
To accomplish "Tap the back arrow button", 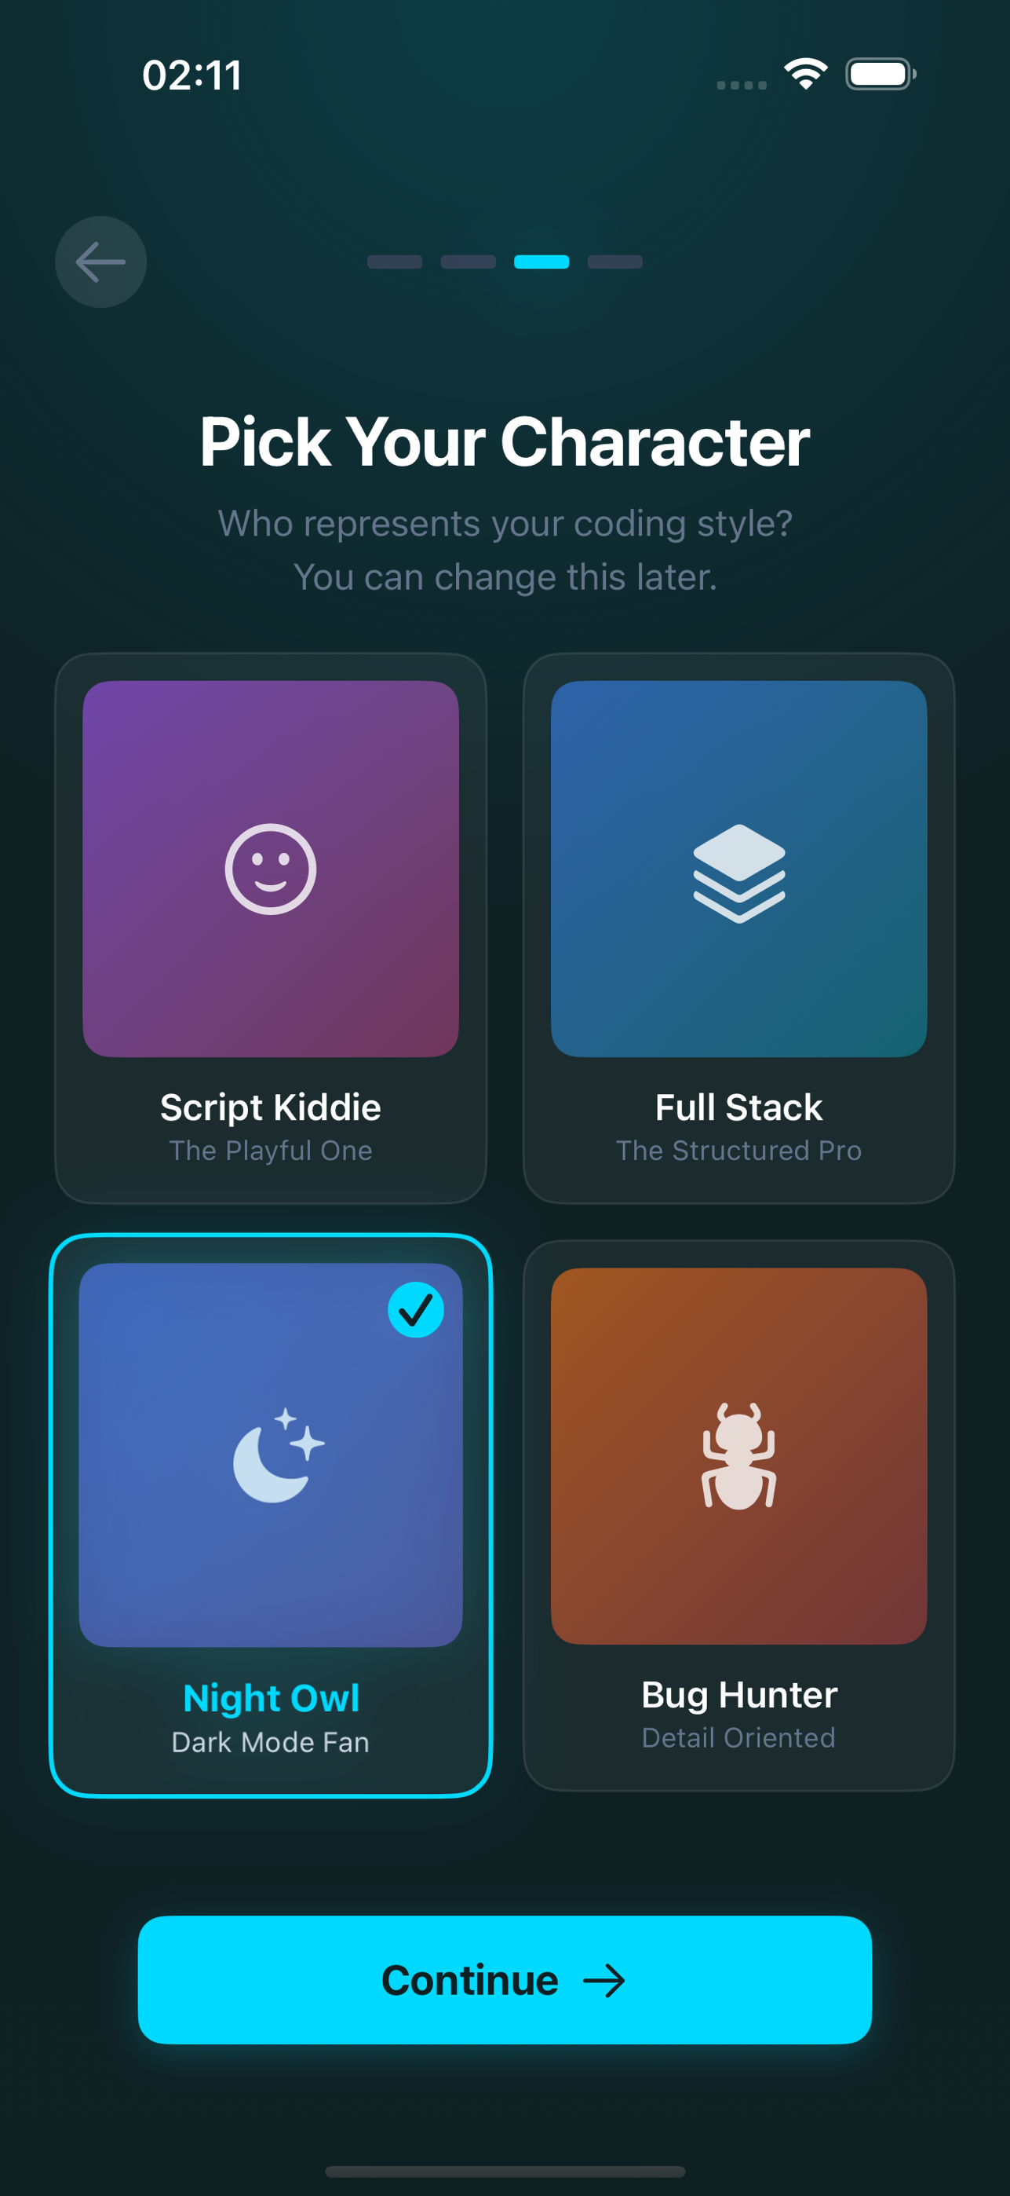I will (x=100, y=262).
